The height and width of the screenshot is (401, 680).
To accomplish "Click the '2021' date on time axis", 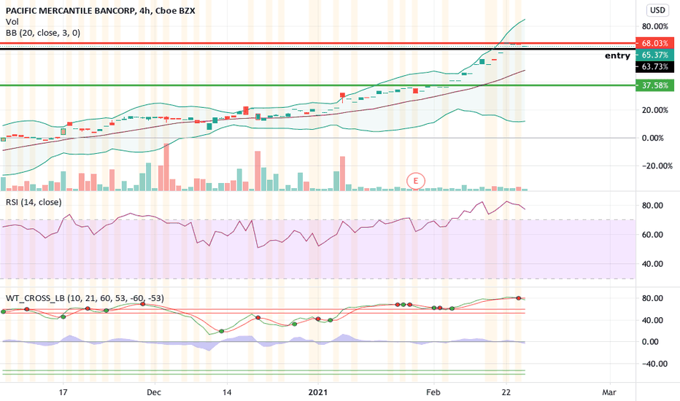I will (318, 392).
